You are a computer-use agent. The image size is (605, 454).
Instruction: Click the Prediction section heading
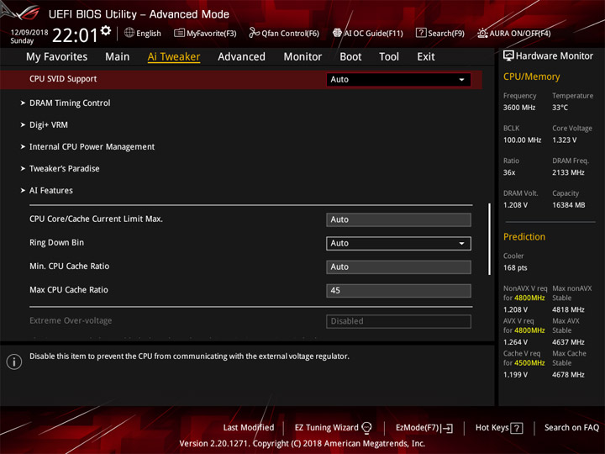pos(524,236)
